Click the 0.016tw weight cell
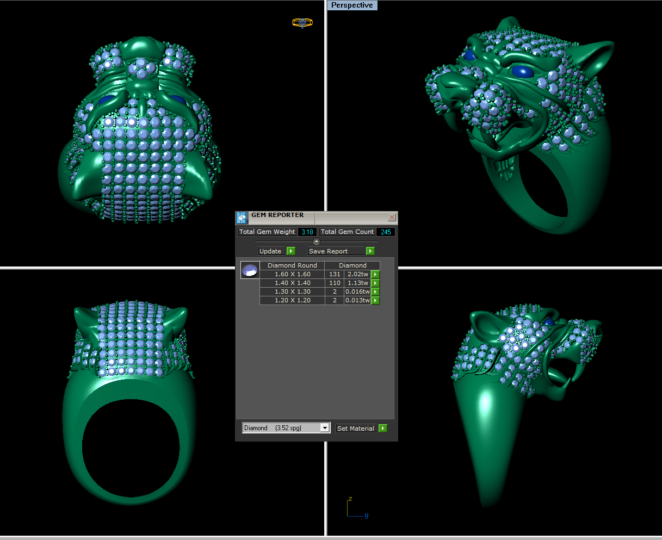Screen dimensions: 662x540 point(357,292)
